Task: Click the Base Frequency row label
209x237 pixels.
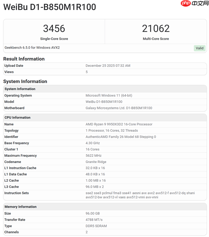Action: point(16,143)
